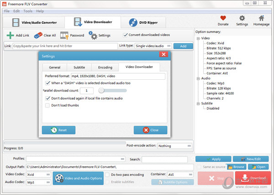Screen dimensions: 274x195
Task: Select 'Bitrate: 128 kbps' tree row
Action: [x=218, y=88]
